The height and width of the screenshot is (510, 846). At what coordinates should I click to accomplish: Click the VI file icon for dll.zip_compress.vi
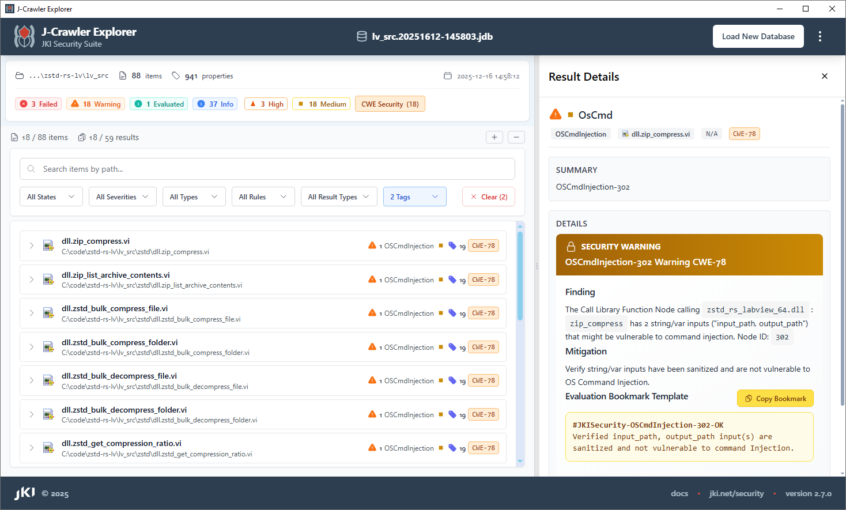[48, 246]
